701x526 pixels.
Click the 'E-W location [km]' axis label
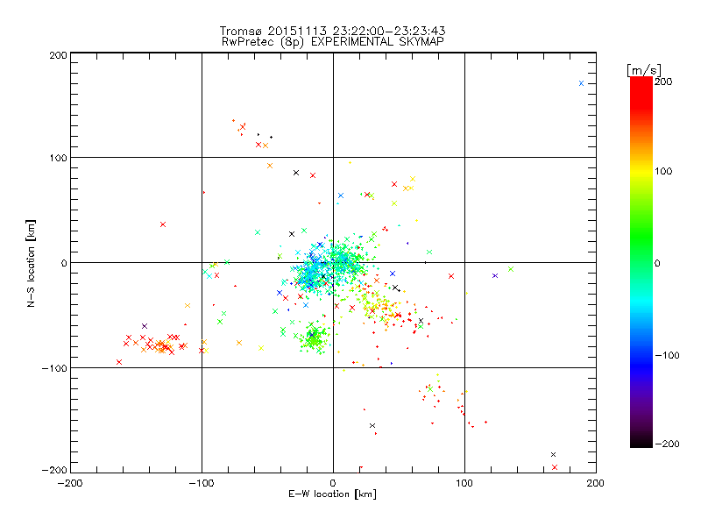[332, 494]
